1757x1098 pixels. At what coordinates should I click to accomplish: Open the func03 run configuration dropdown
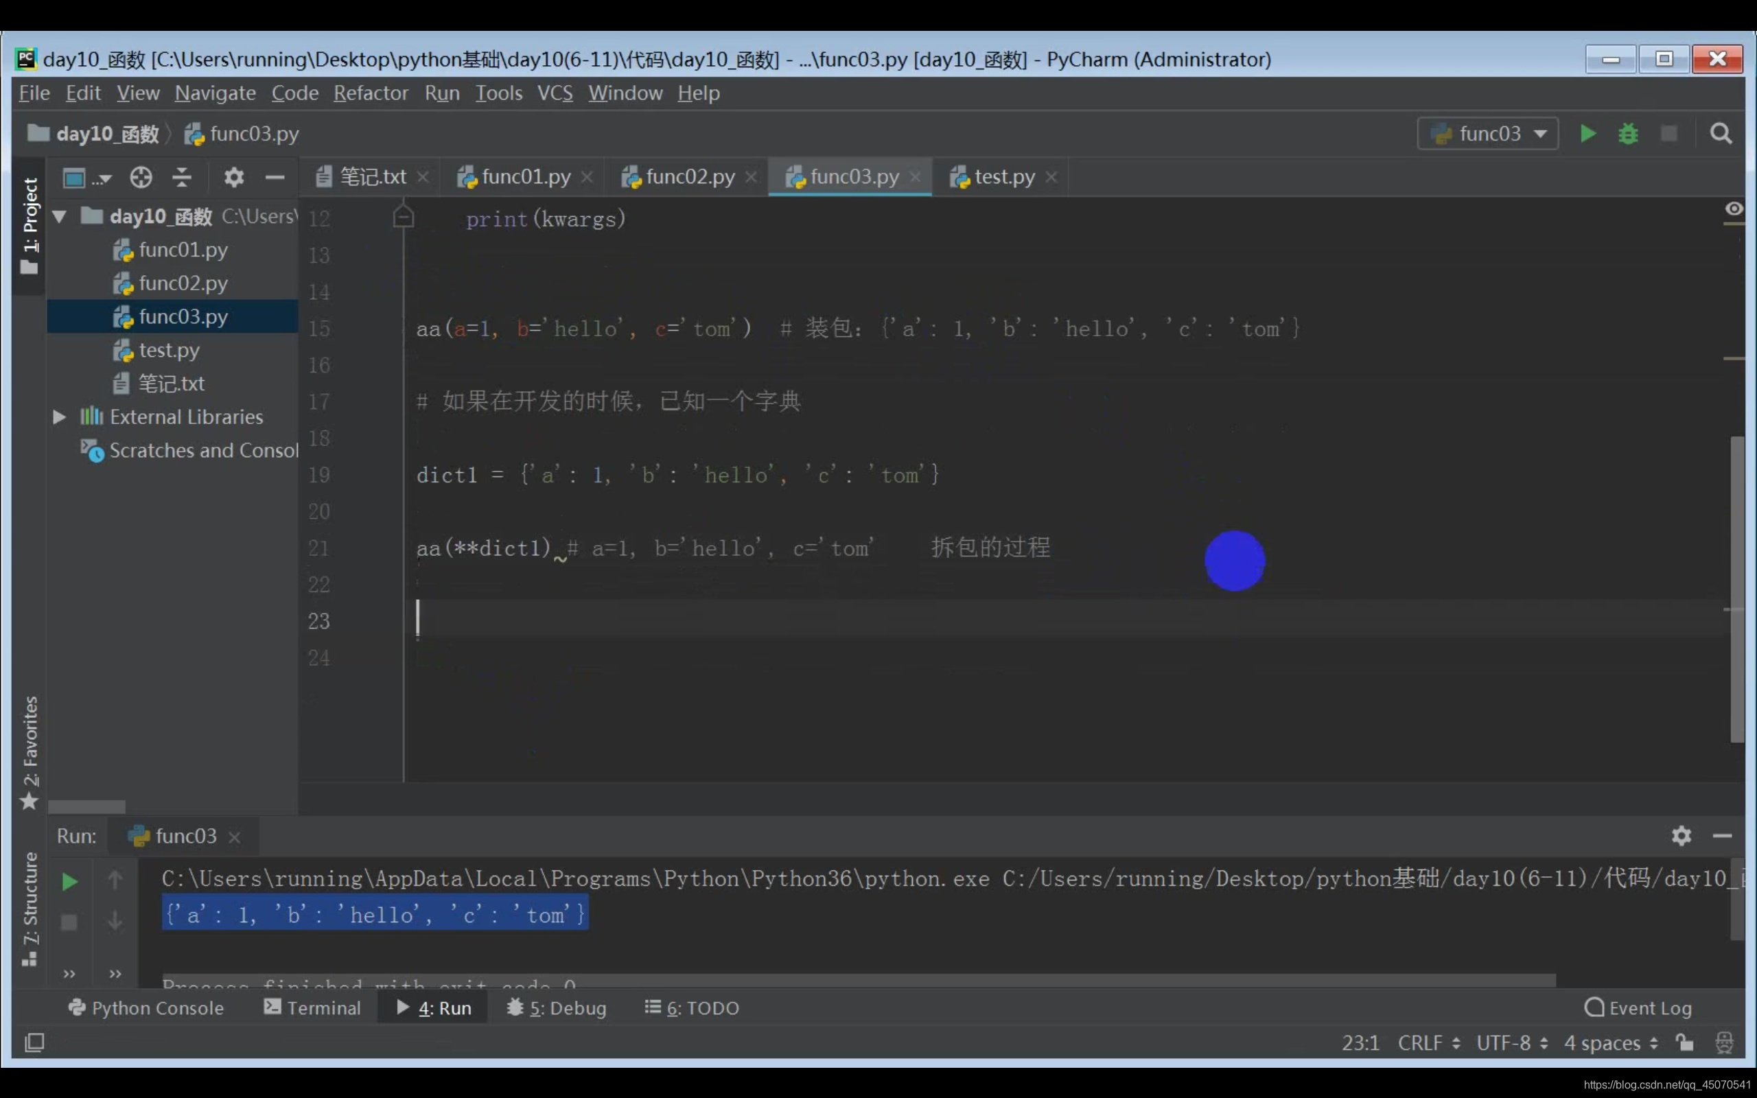1489,134
